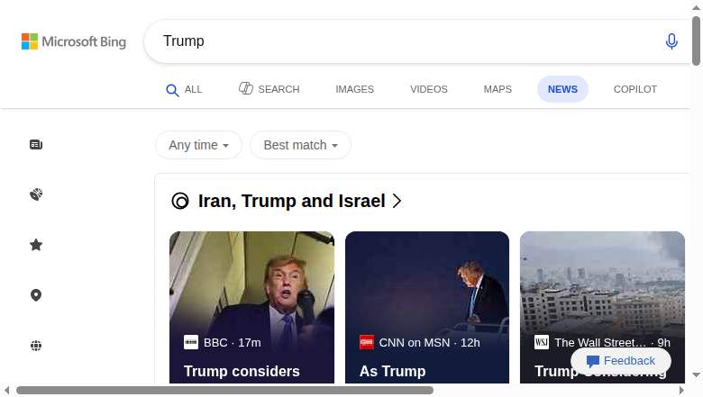Switch to the IMAGES tab
The image size is (703, 397).
354,89
